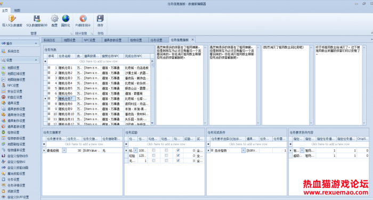373x200 pixels.
Task: Open 魔法技能设置 sidebar item
Action: tap(16, 173)
